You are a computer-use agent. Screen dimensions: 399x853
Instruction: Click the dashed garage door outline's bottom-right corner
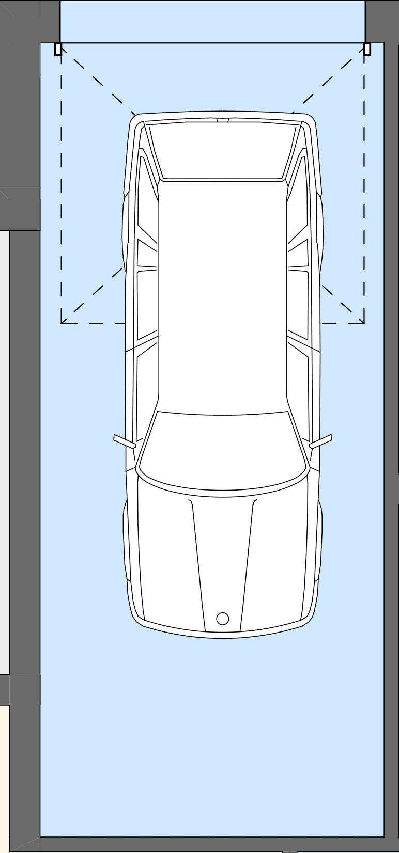364,323
